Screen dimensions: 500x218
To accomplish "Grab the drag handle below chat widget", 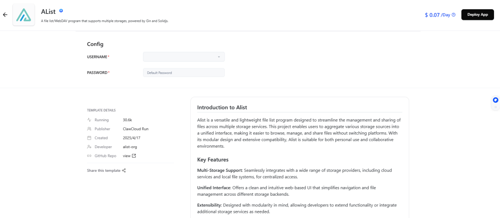I will tap(495, 107).
